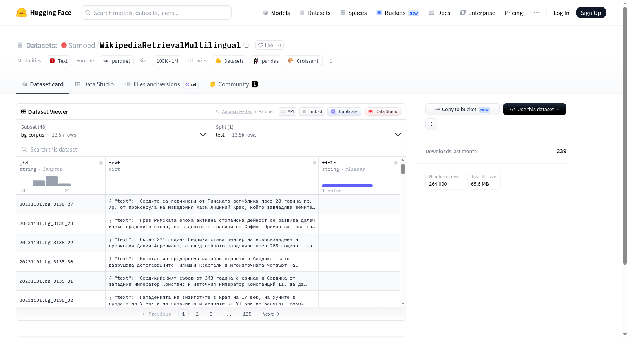628x338 pixels.
Task: Click the 100K - 1M size tag
Action: pyautogui.click(x=167, y=61)
